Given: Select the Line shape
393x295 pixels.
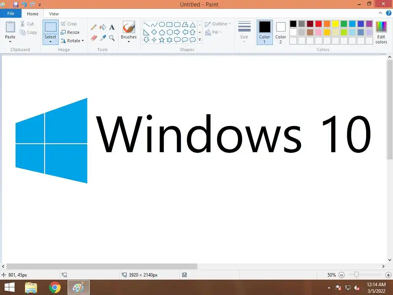Looking at the screenshot, I should (146, 24).
